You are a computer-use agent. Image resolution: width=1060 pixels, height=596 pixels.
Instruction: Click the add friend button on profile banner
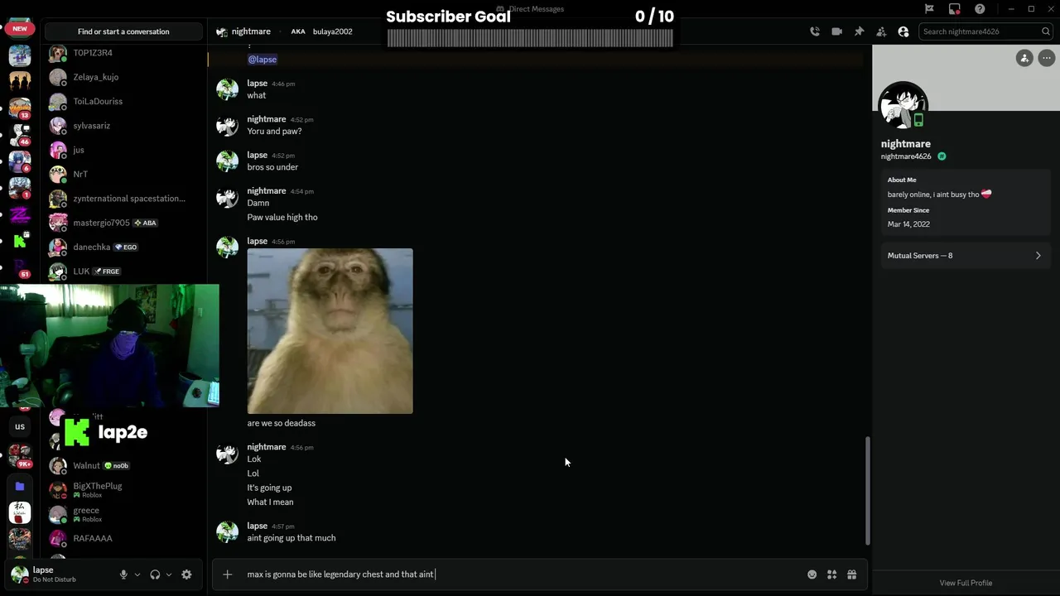click(1024, 58)
